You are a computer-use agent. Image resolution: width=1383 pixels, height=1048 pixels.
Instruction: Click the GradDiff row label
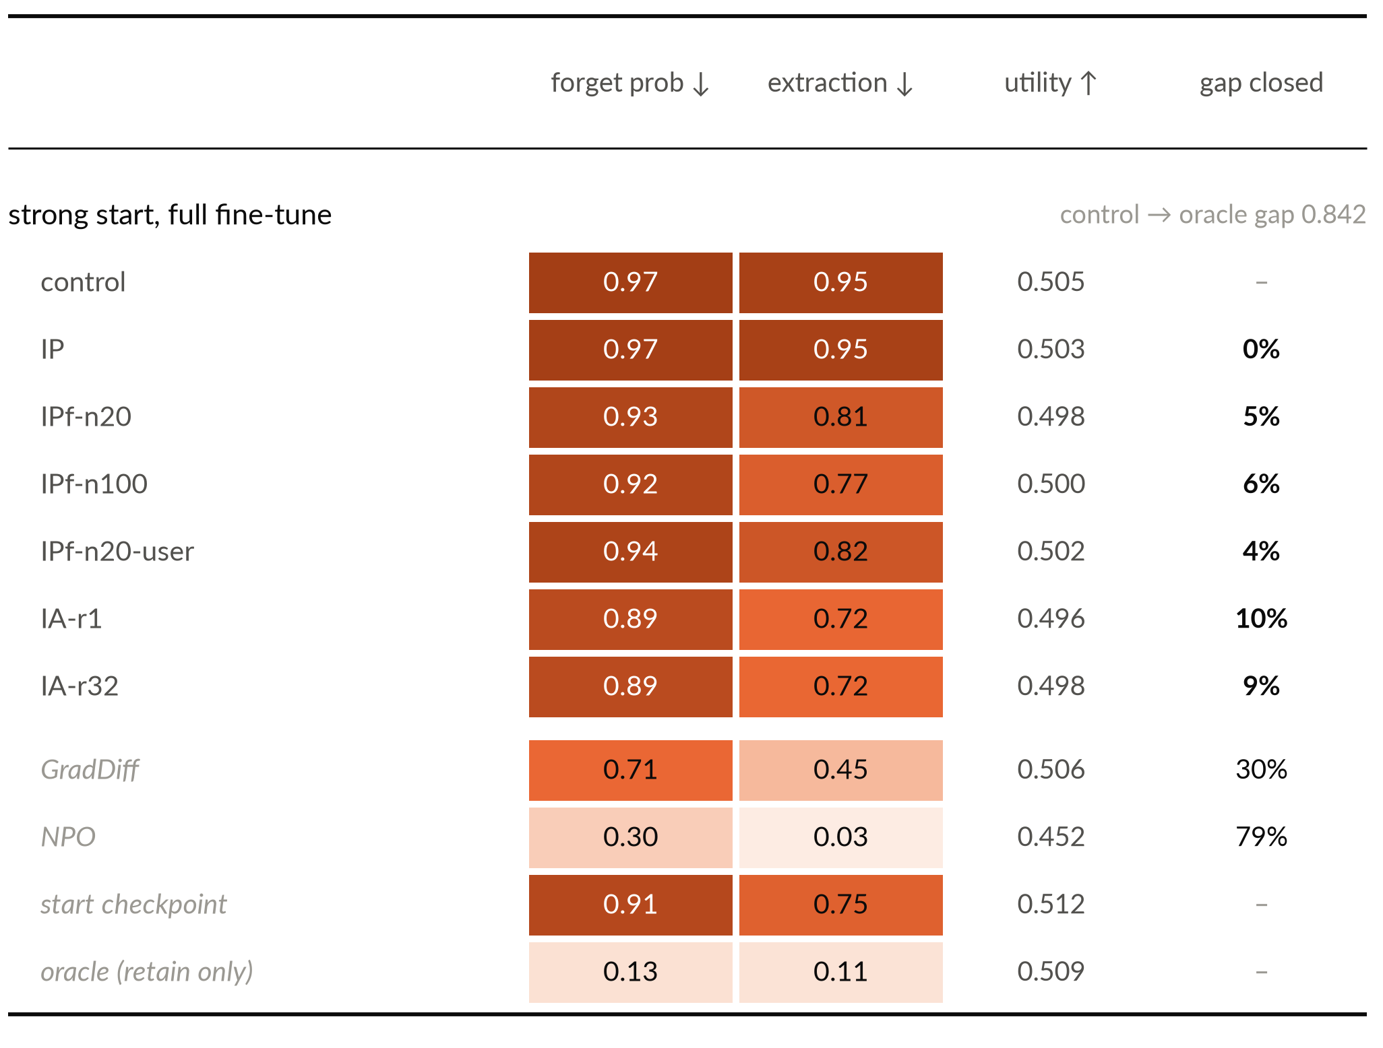coord(90,770)
